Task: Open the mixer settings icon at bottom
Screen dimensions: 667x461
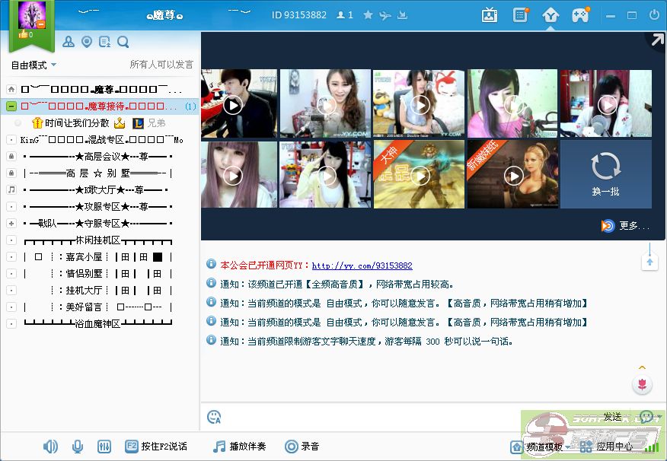Action: point(104,446)
